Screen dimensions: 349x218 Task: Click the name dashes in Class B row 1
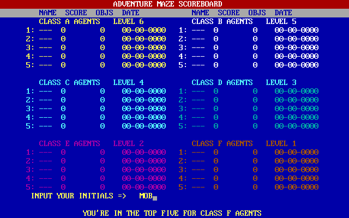point(198,31)
